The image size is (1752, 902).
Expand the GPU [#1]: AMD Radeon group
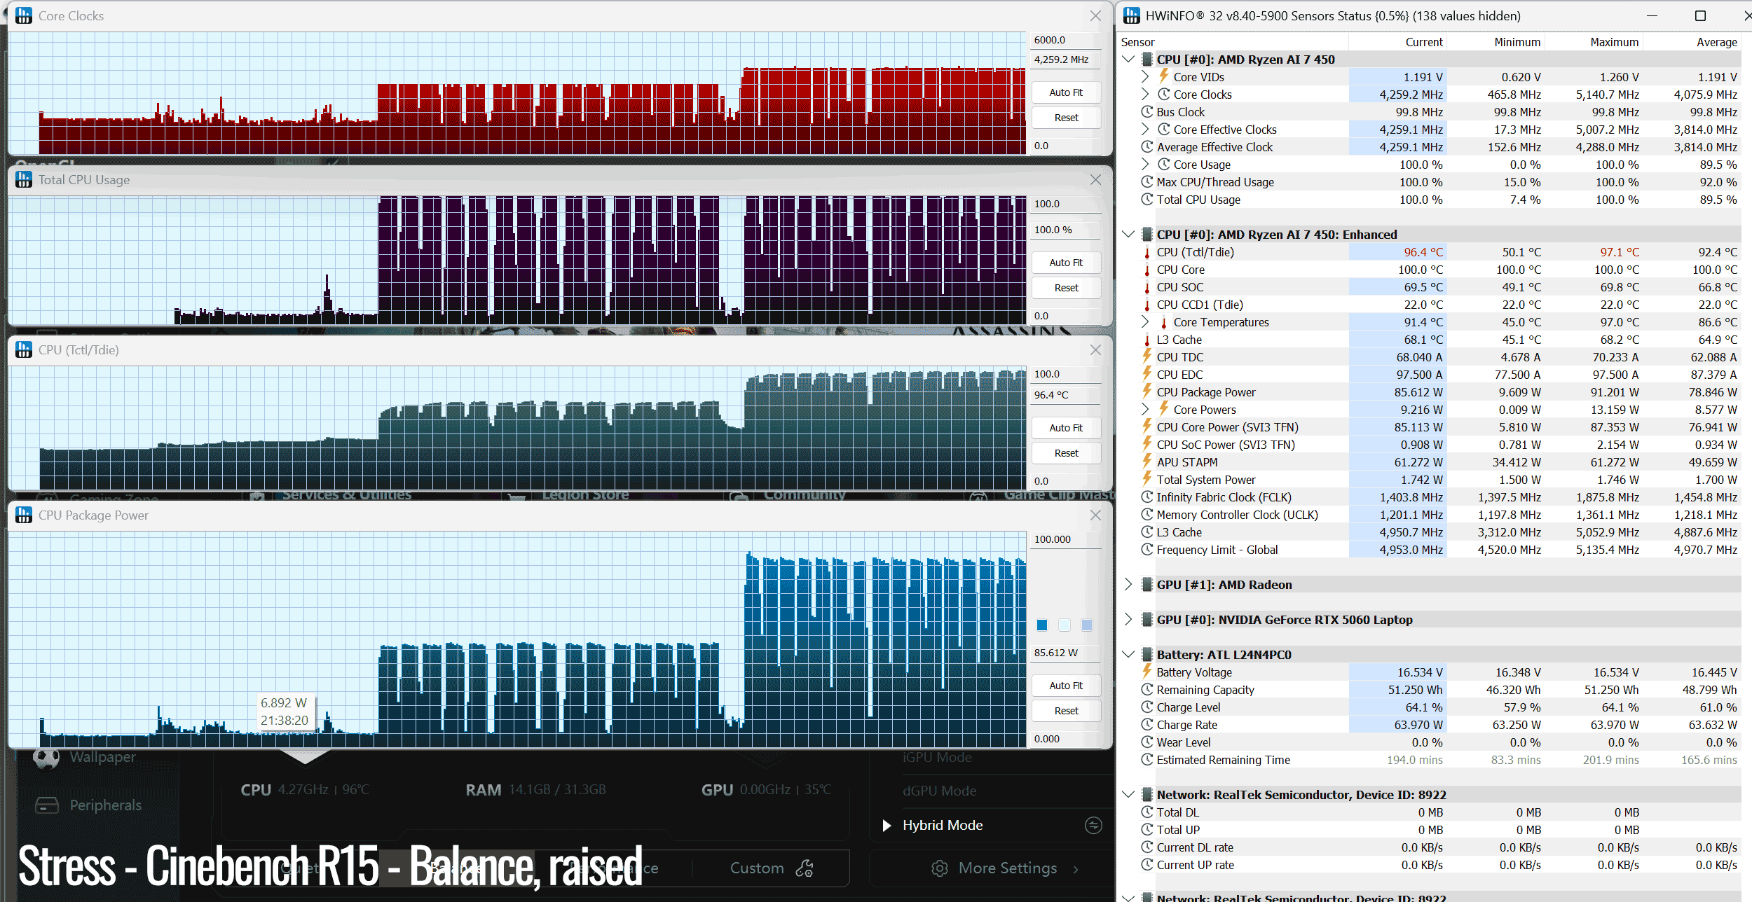click(x=1128, y=584)
